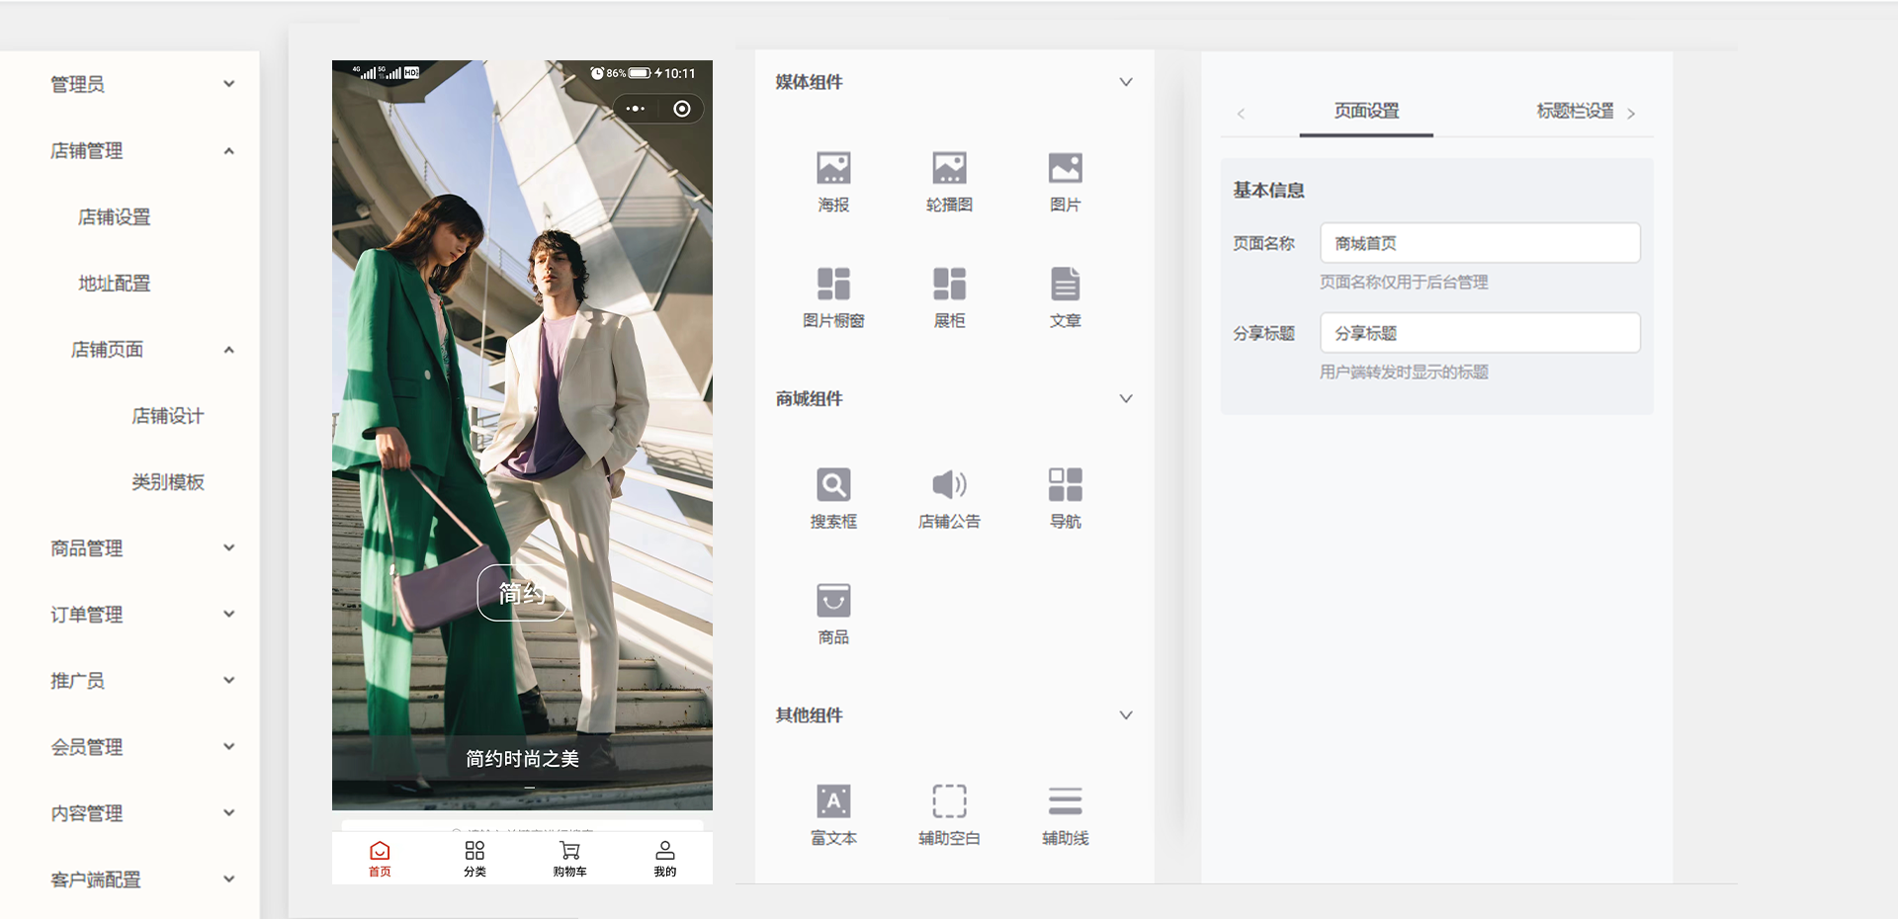The image size is (1898, 919).
Task: Add the 导航 navigation component
Action: pos(1065,498)
